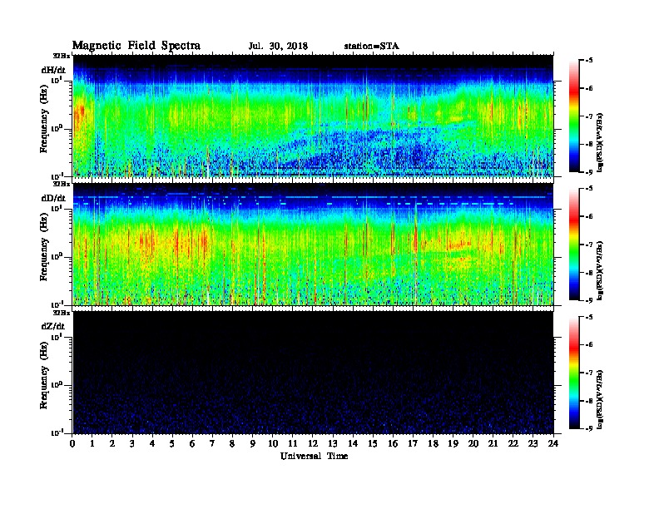This screenshot has height=509, width=659.
Task: Click hour '12' on the time axis
Action: click(x=313, y=443)
